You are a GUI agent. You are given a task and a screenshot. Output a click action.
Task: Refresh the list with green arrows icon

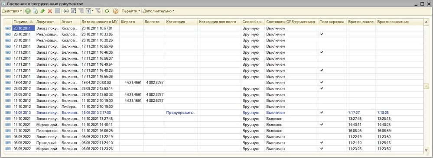[x=107, y=11]
